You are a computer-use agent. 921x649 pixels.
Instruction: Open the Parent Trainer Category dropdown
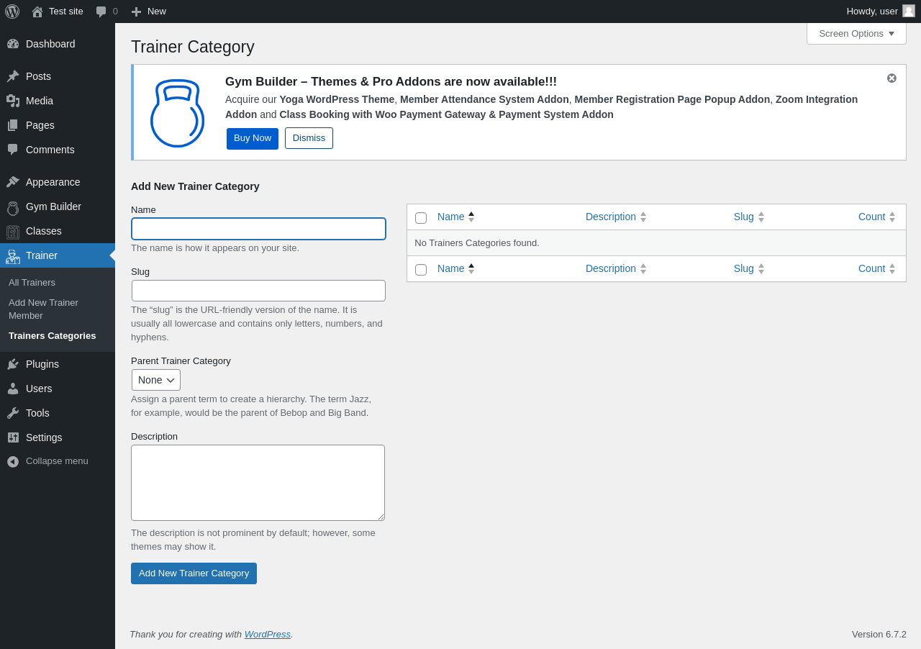[156, 380]
